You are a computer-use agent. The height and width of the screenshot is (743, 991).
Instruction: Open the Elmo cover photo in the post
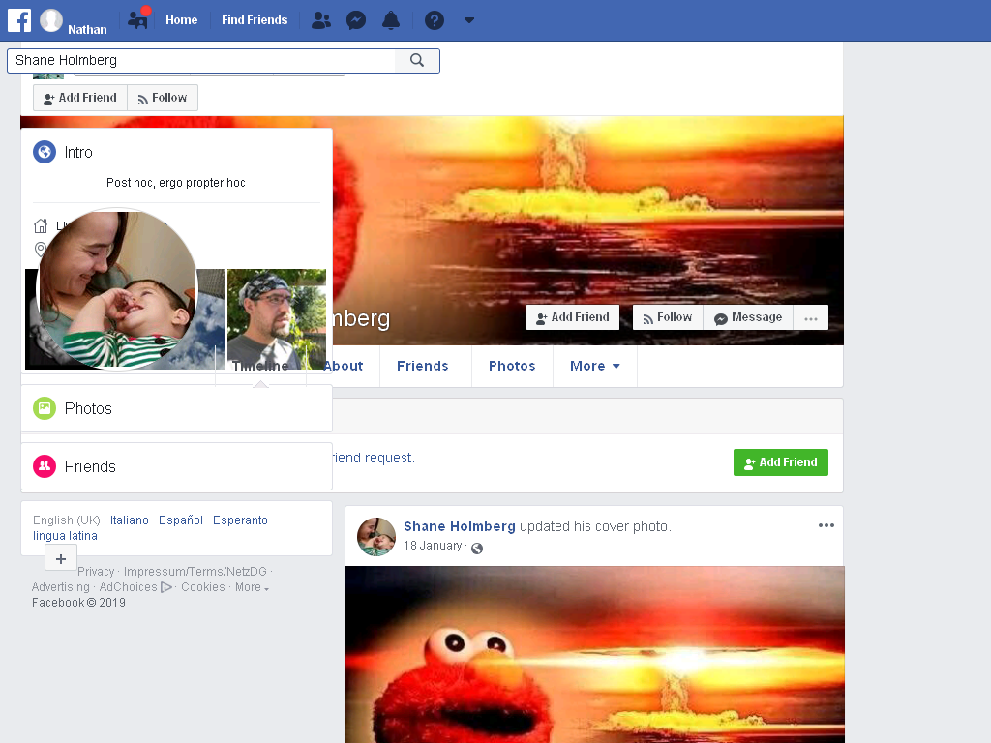595,655
